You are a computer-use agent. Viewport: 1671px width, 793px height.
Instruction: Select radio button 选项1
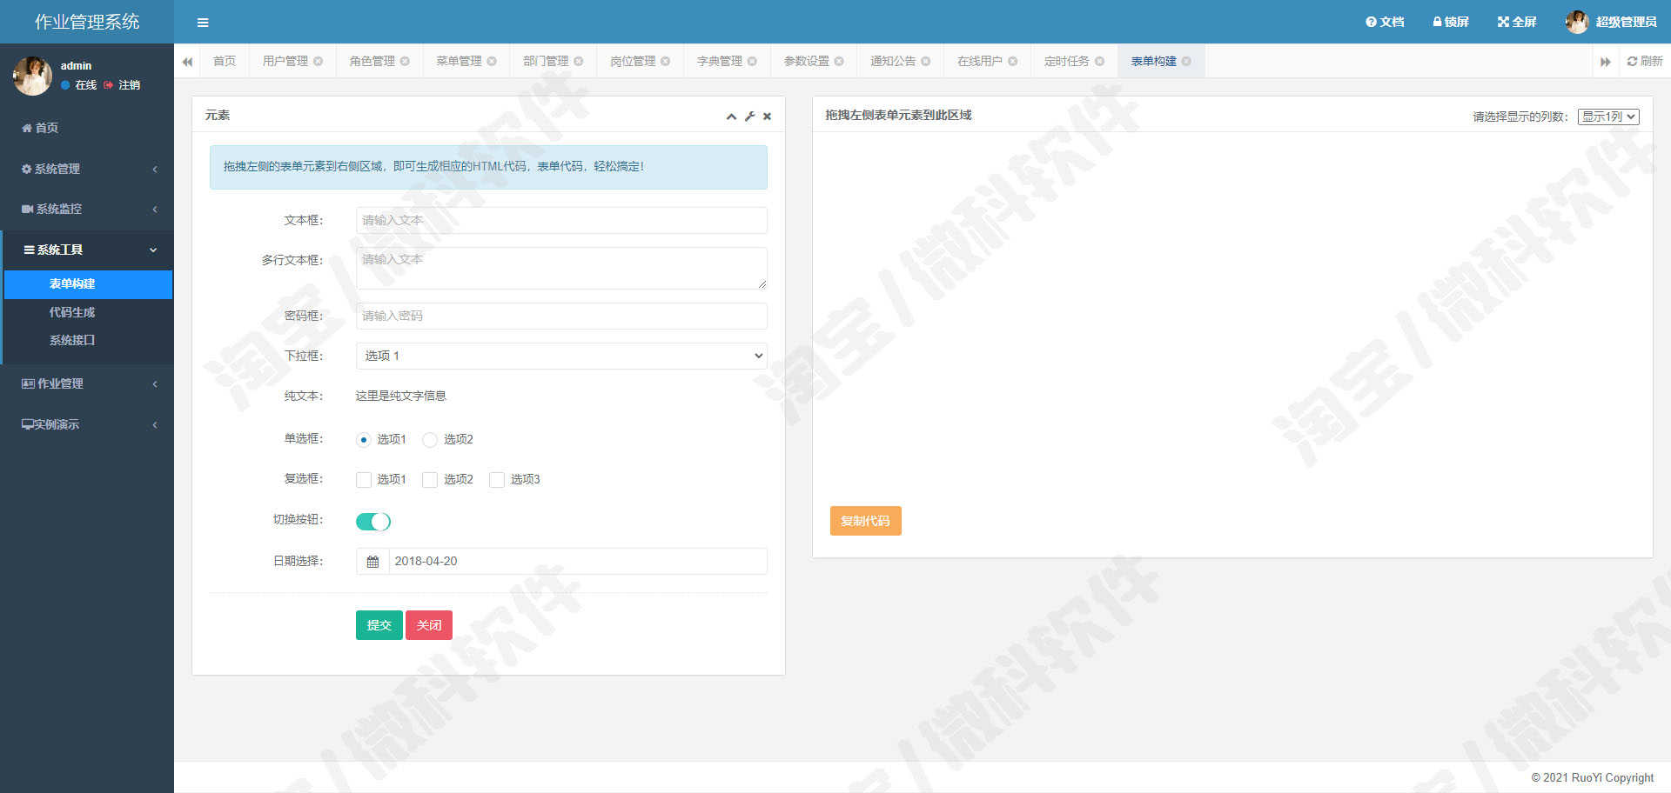click(x=364, y=440)
